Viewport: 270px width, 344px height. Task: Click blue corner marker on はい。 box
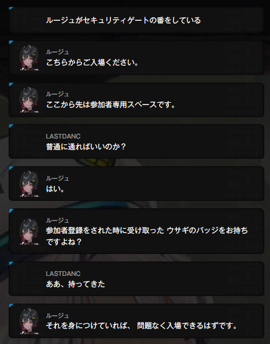11,168
